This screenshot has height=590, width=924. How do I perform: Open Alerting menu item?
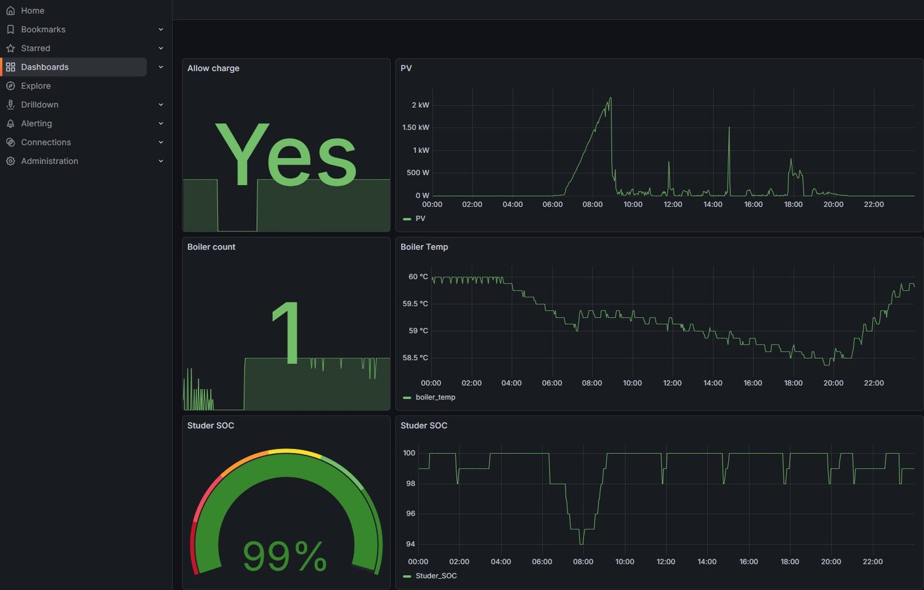tap(36, 123)
